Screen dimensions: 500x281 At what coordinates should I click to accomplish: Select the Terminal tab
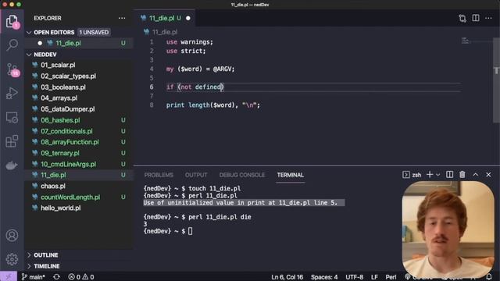pos(290,175)
